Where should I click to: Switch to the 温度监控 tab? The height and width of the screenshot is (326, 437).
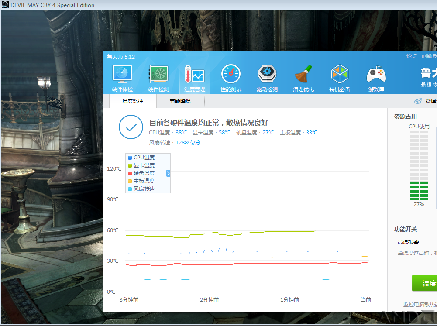tap(133, 101)
